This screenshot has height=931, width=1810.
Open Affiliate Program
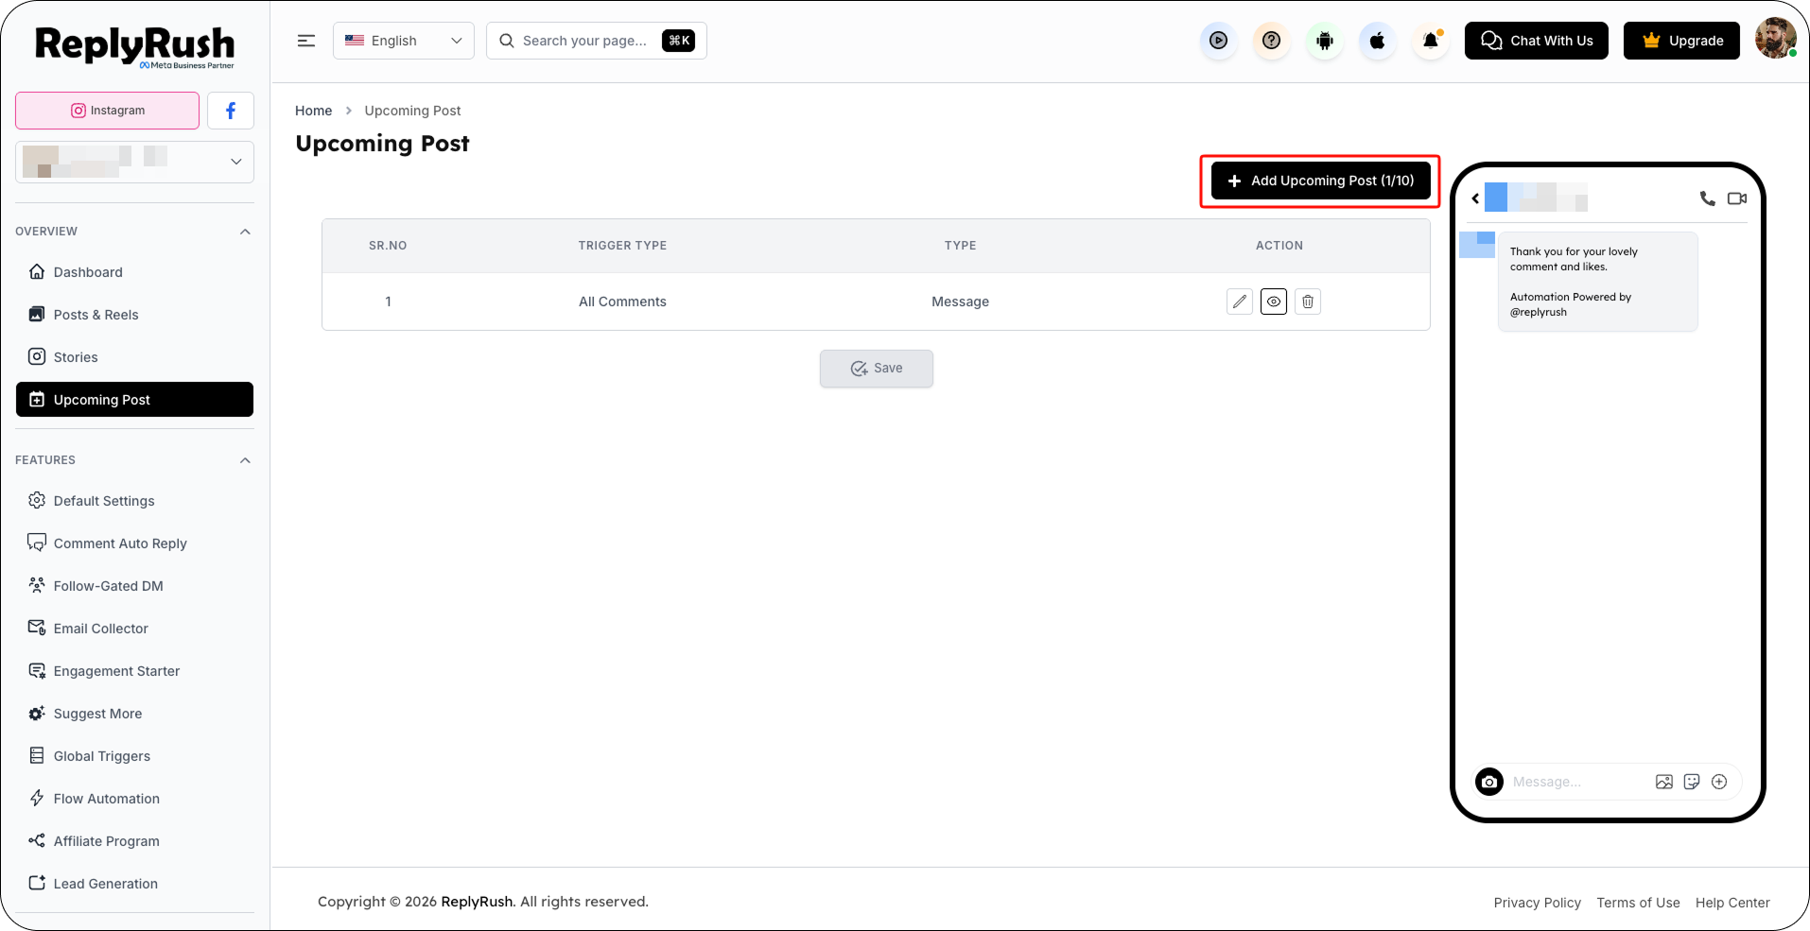[x=134, y=841]
